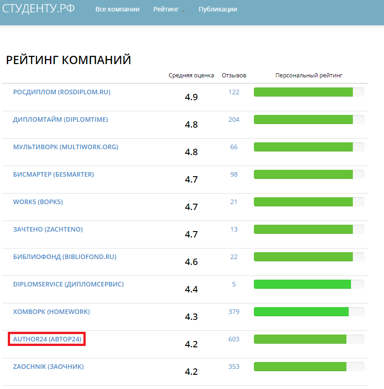Click the 4.4 average score of Diplomservice
This screenshot has height=389, width=384.
[191, 289]
